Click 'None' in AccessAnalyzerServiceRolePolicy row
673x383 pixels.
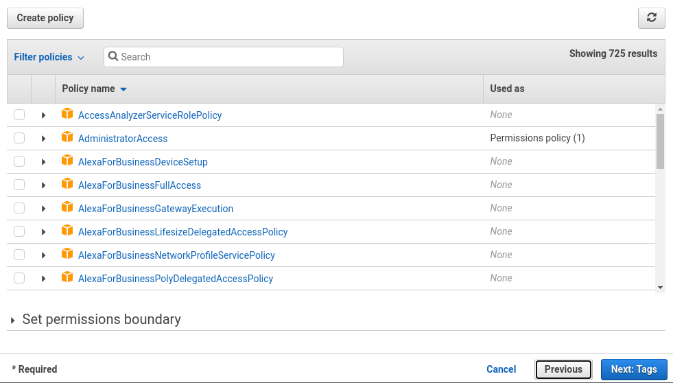click(x=501, y=115)
